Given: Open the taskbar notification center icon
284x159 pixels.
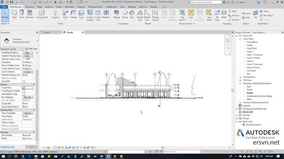Looking at the screenshot, I should pyautogui.click(x=278, y=156).
